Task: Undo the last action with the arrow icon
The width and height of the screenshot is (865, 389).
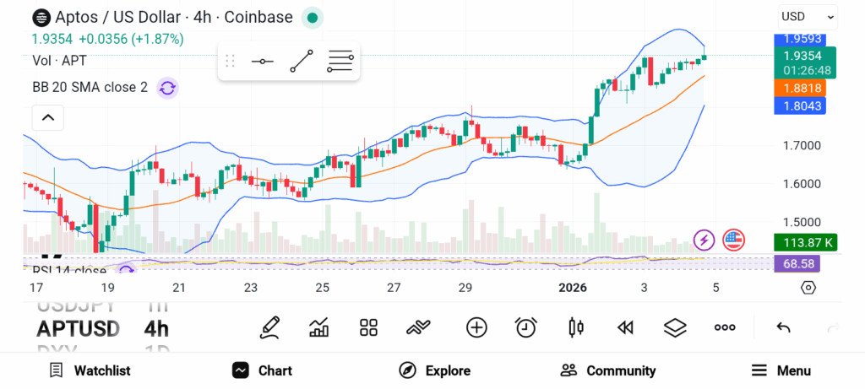Action: point(783,327)
